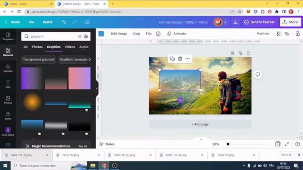Screen dimensions: 303x170
Task: Open the page grid view icon
Action: [278, 144]
